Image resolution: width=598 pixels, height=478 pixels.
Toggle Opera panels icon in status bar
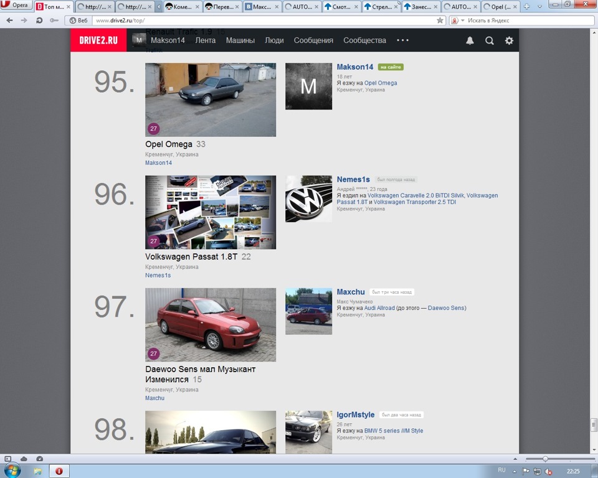8,459
